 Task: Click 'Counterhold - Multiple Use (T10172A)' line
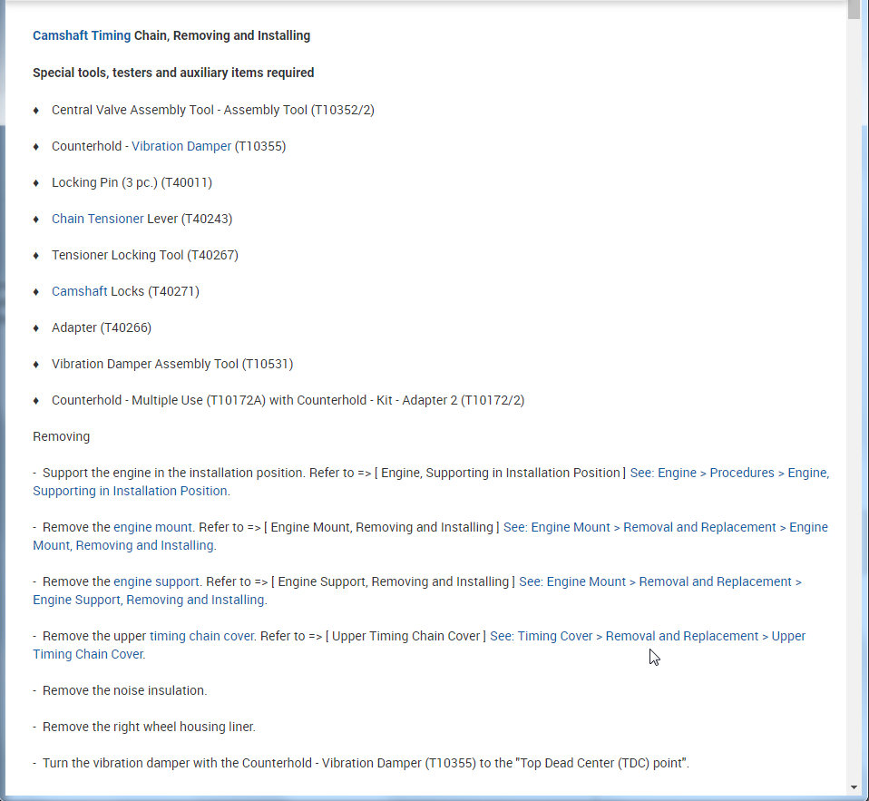point(288,400)
